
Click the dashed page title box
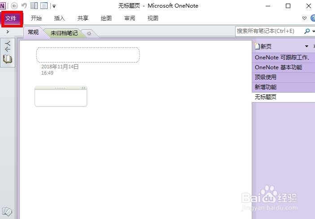pyautogui.click(x=88, y=55)
